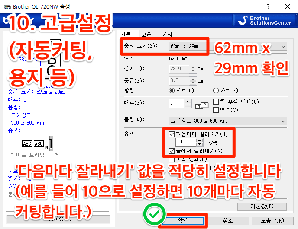The height and width of the screenshot is (229, 298).
Task: Click the cut-every label count field
Action: pyautogui.click(x=186, y=142)
